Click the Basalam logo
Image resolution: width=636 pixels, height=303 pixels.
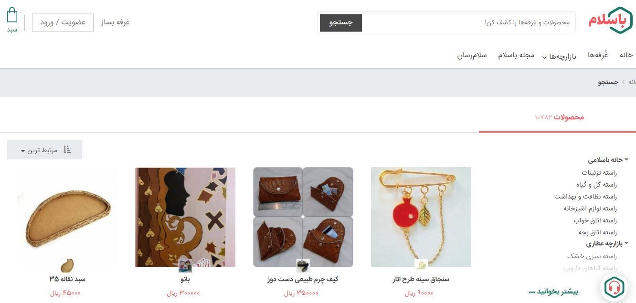[610, 21]
